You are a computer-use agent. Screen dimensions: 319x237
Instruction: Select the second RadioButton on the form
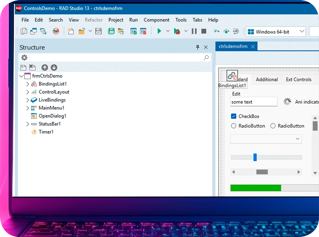273,126
